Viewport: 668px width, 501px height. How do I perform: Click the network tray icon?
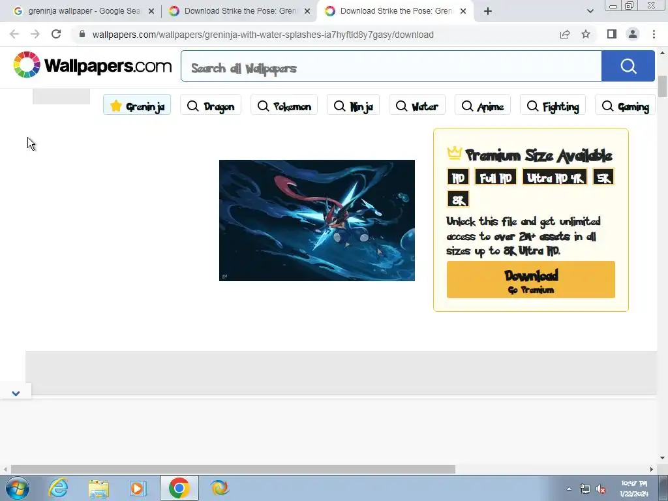click(x=585, y=489)
